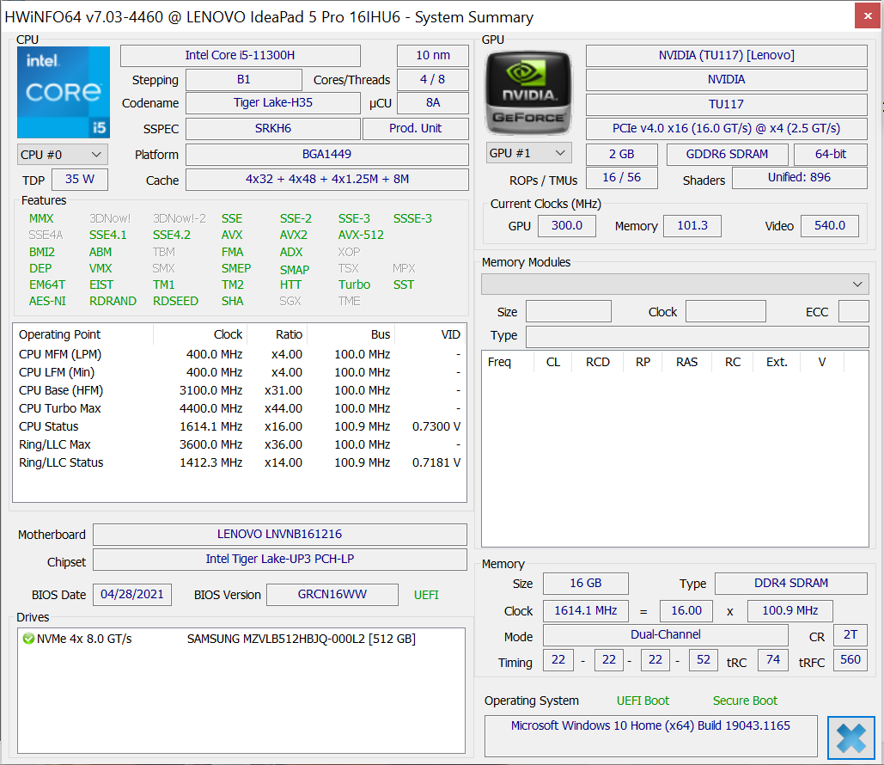The image size is (884, 765).
Task: Click the VID column header
Action: [430, 334]
